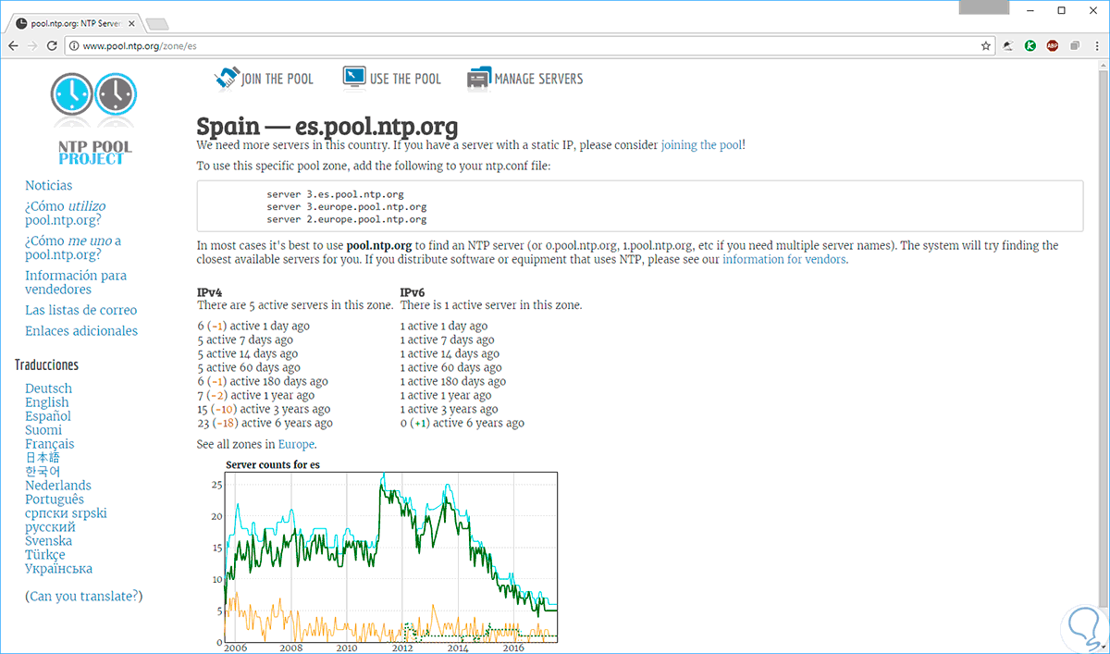Image resolution: width=1110 pixels, height=654 pixels.
Task: Maximize the Chrome window
Action: tap(1061, 9)
